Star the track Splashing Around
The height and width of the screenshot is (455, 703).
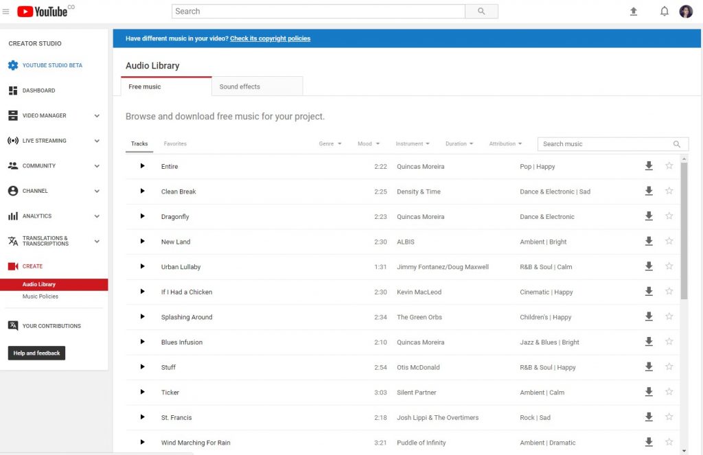(x=669, y=316)
